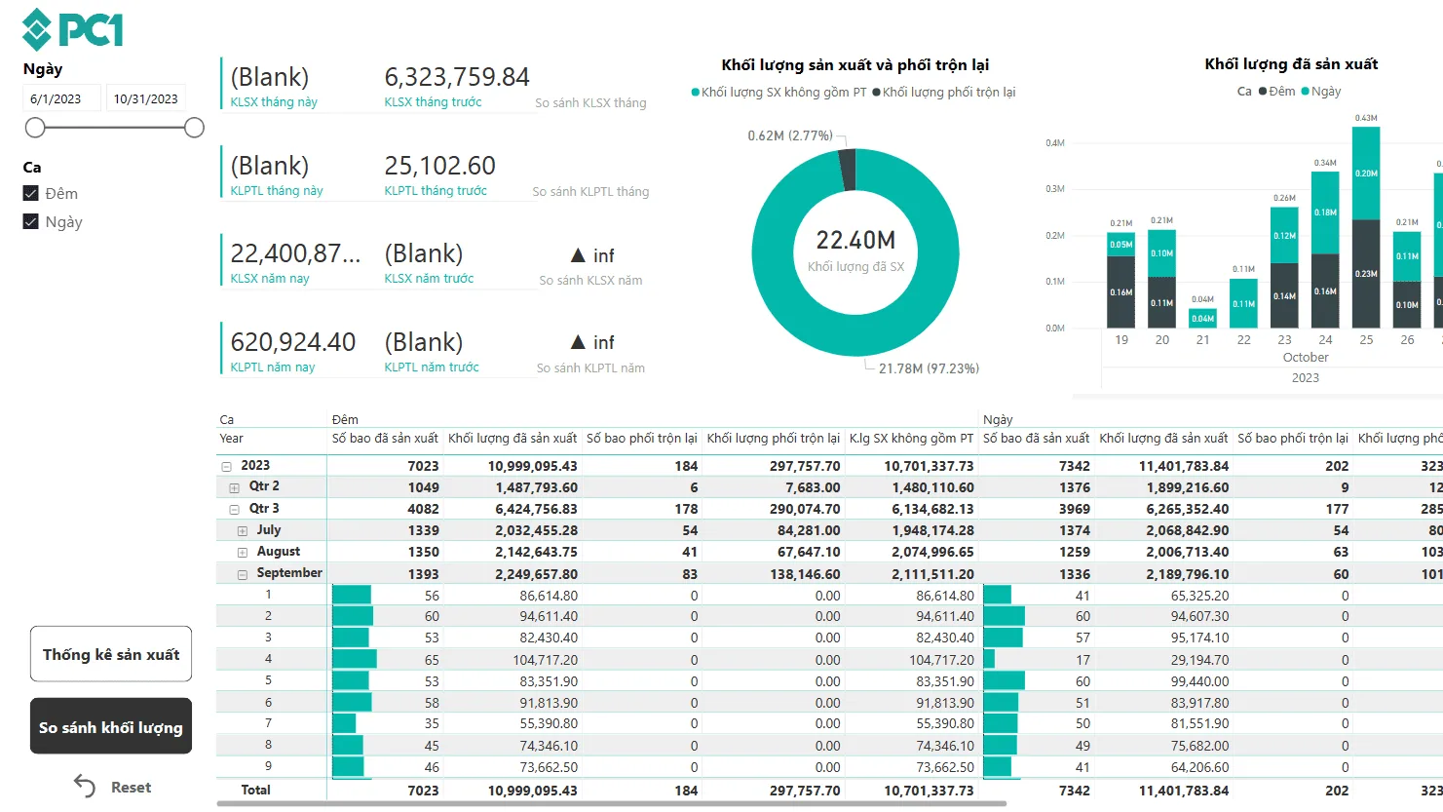
Task: Click the 620,924.40 KLPTL năm nay value
Action: pyautogui.click(x=292, y=342)
